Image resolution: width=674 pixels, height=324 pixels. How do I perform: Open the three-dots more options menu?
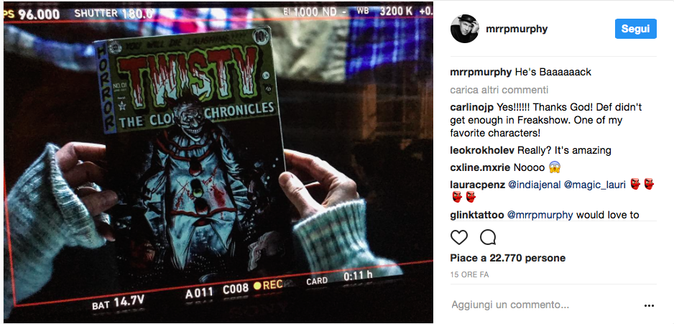pos(649,306)
